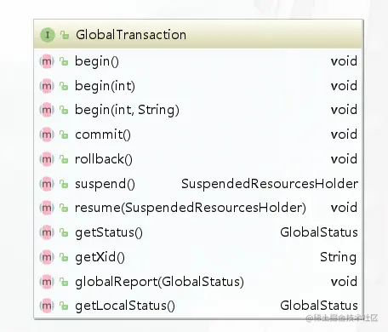Select the commit() method name
This screenshot has width=388, height=332.
pos(103,135)
